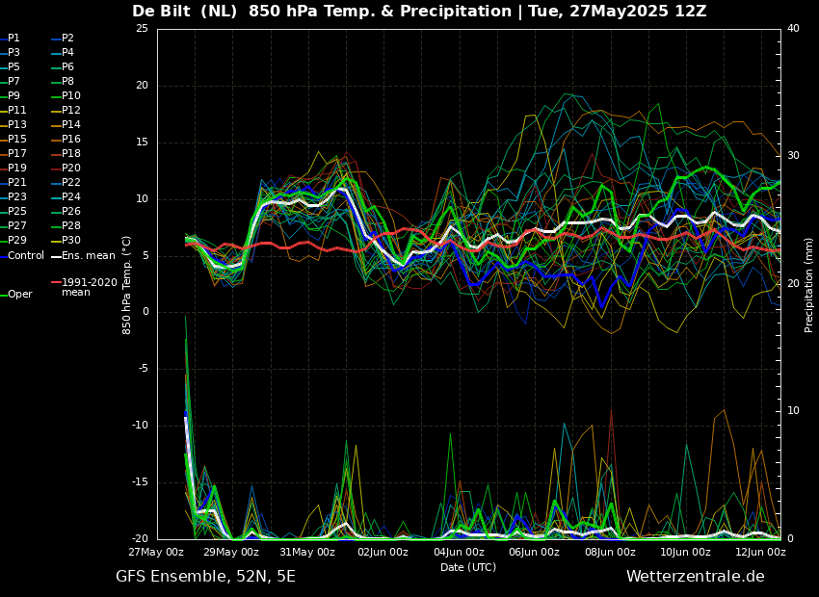819x597 pixels.
Task: Click the P30 legend label
Action: (66, 240)
